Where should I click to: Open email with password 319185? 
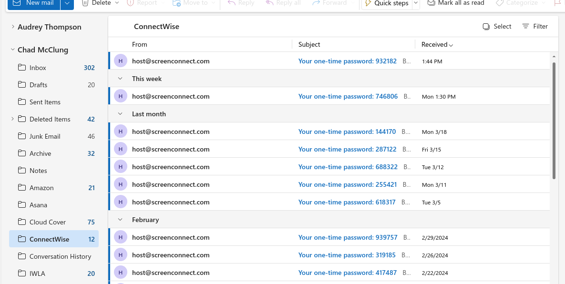click(329, 255)
